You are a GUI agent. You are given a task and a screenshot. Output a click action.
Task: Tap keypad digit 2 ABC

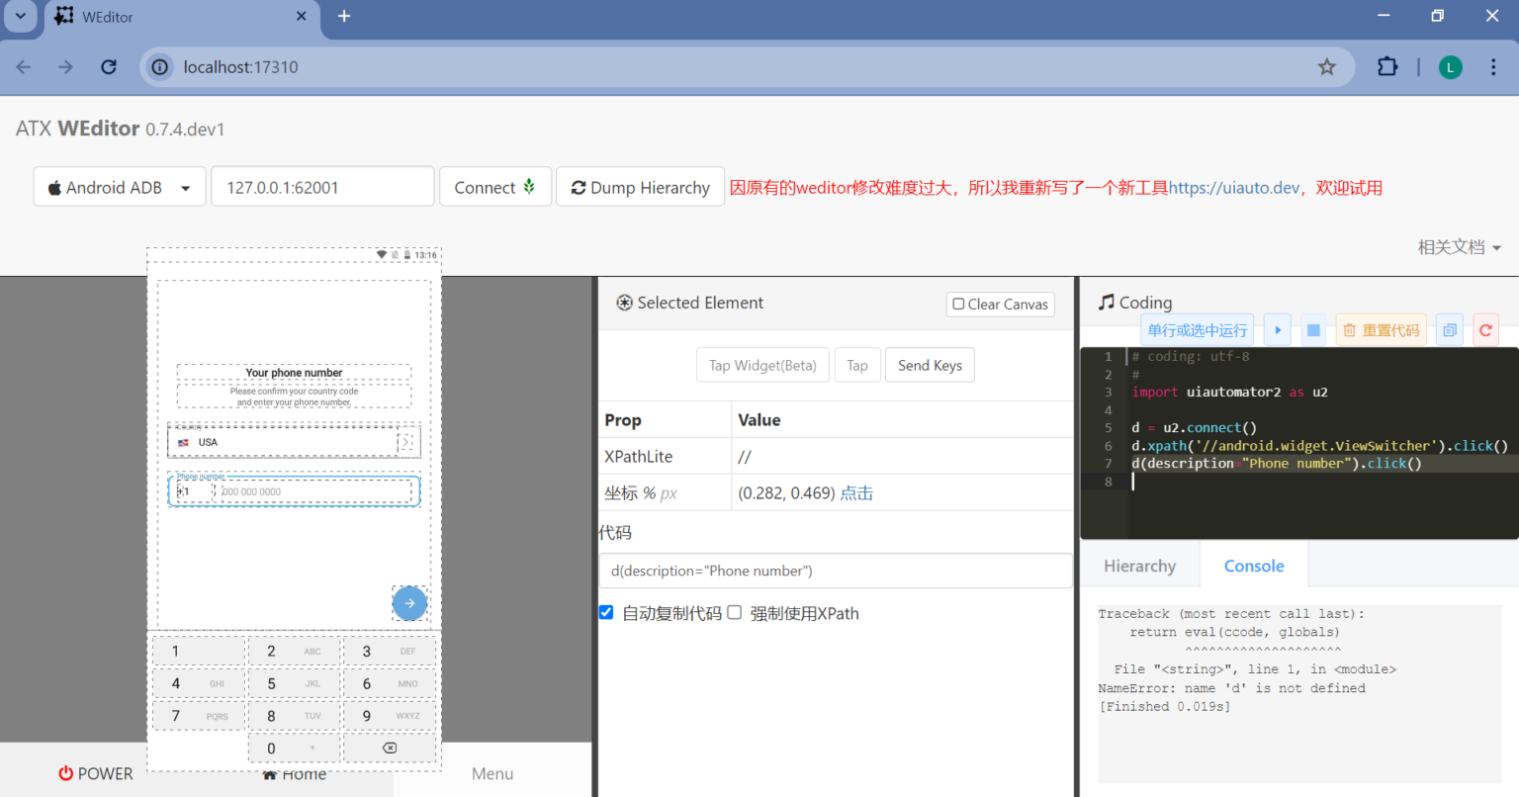(294, 651)
